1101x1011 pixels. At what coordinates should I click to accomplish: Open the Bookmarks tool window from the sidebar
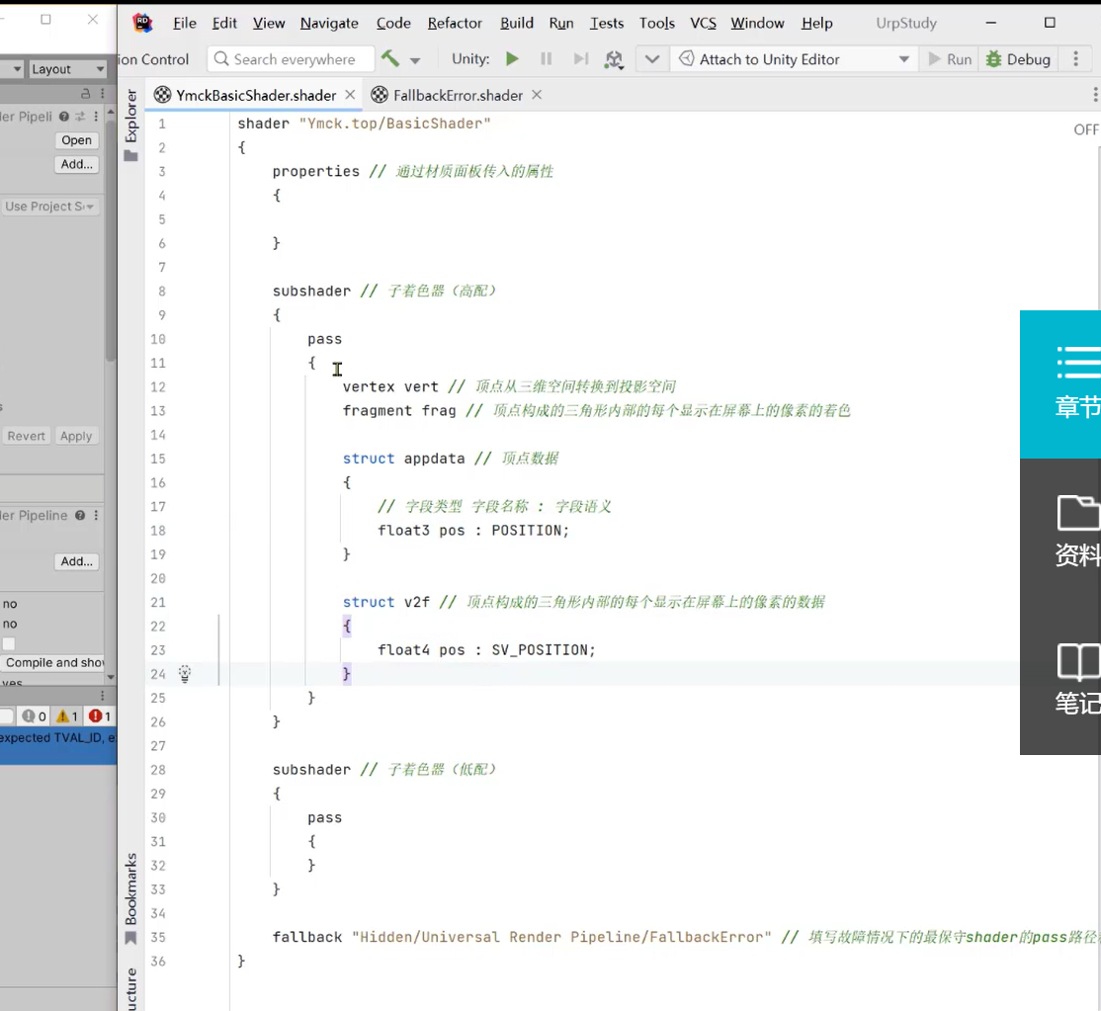point(130,898)
